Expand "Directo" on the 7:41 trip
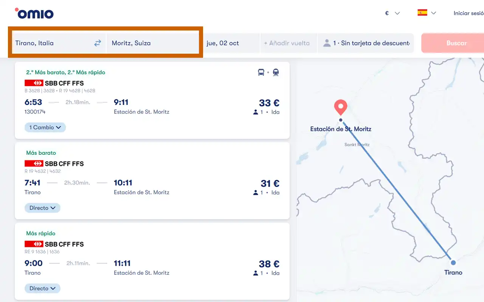The width and height of the screenshot is (484, 302). (42, 208)
